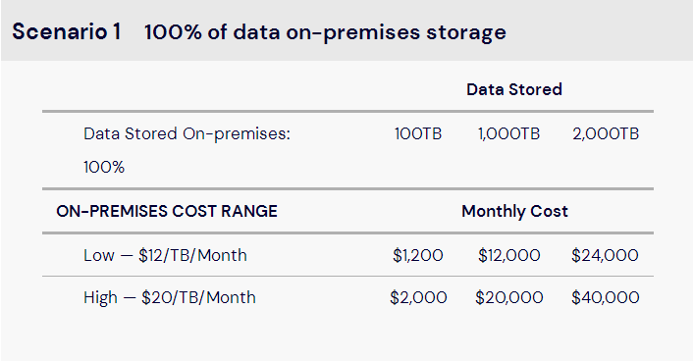Screen dimensions: 693x361
Task: Select the Low — $12/TB/Month row label
Action: [x=165, y=255]
